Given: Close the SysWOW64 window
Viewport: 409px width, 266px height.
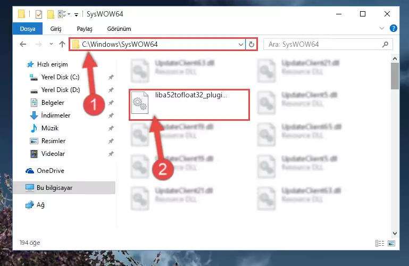Looking at the screenshot, I should click(x=387, y=14).
